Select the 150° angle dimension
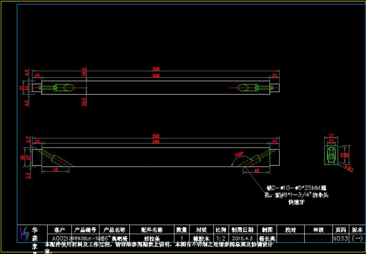 click(238, 154)
